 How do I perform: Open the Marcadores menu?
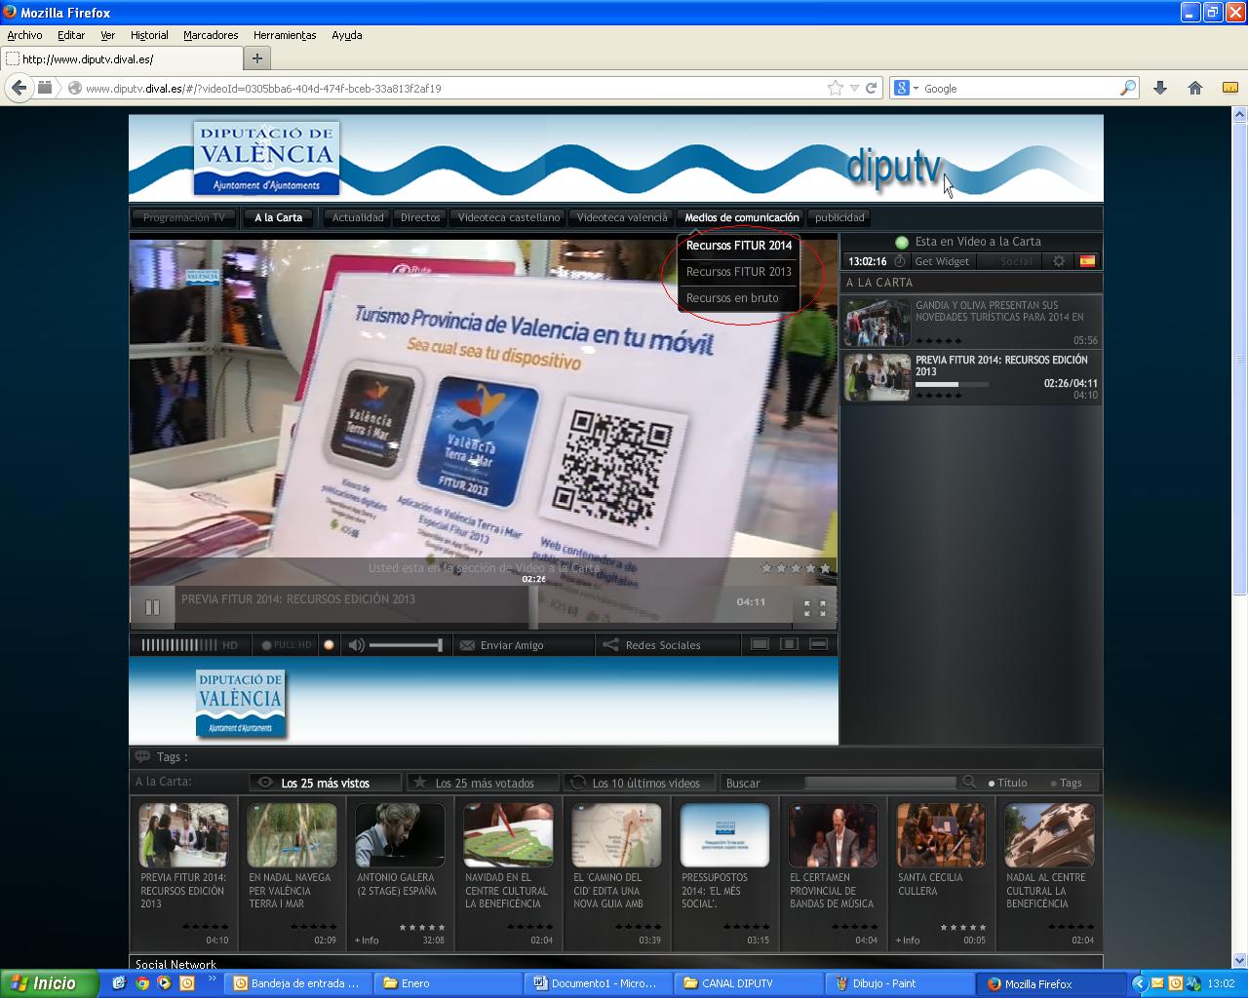pyautogui.click(x=211, y=35)
